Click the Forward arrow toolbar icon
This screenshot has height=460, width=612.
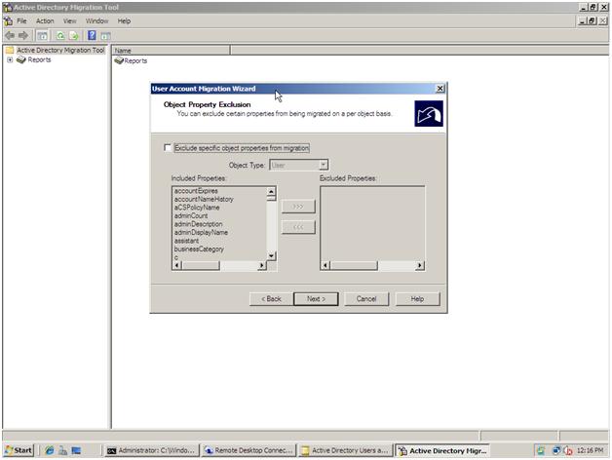[x=23, y=35]
